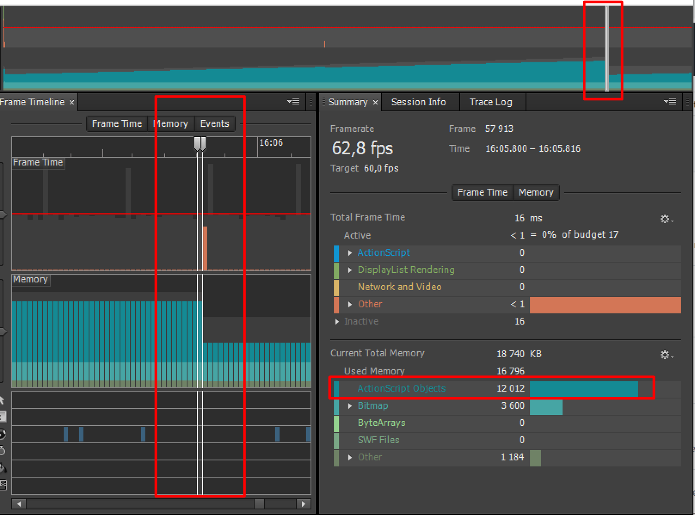This screenshot has height=515, width=695.
Task: Click the Bitmap 3 600 memory bar
Action: 546,406
